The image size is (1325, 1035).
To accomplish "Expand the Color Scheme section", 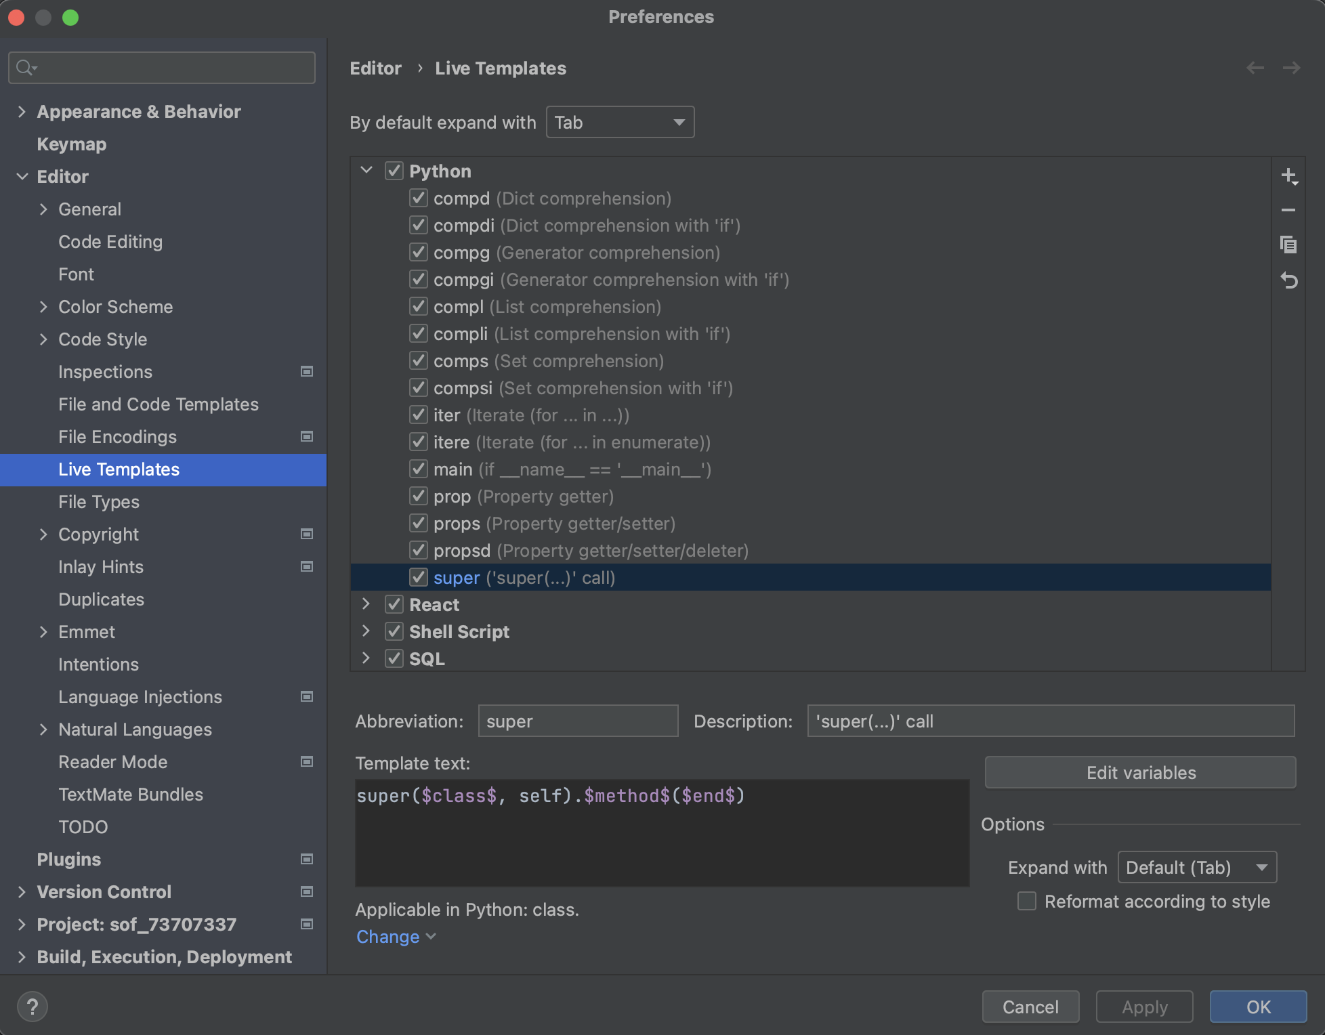I will [43, 307].
